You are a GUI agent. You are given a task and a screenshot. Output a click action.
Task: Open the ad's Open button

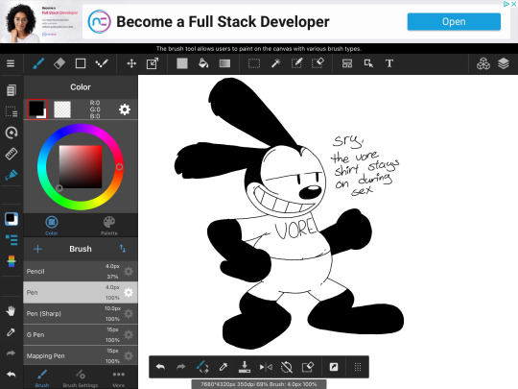454,22
